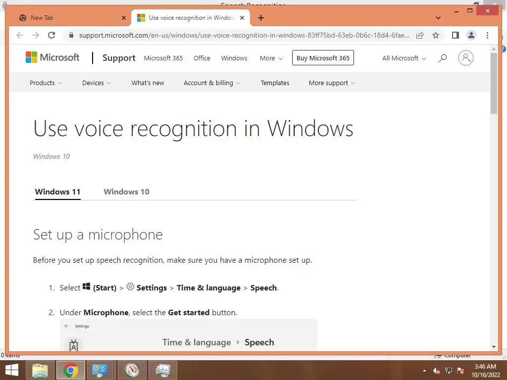Open Microsoft 365 nav link
The height and width of the screenshot is (380, 507).
[x=163, y=58]
